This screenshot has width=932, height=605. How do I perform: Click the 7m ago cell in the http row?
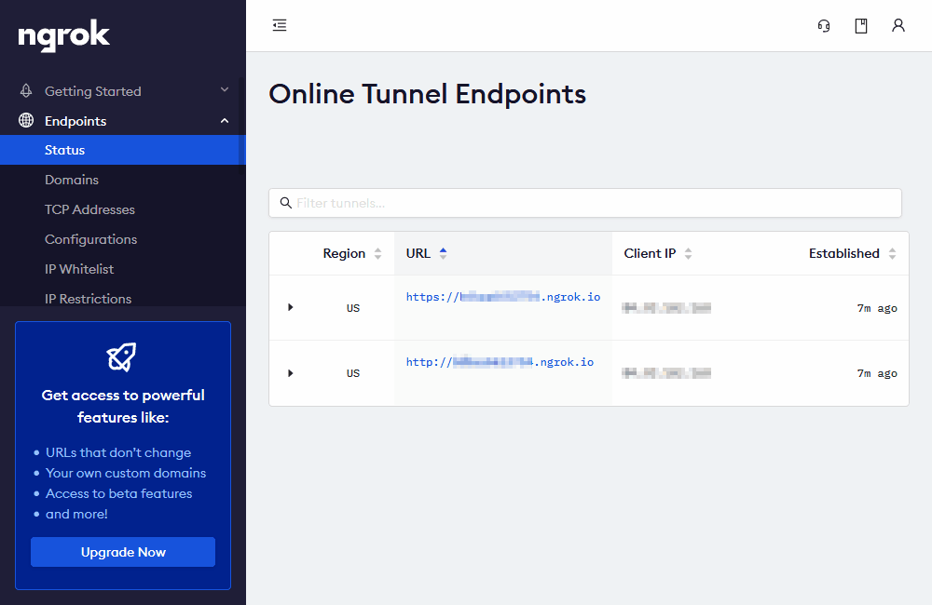[877, 373]
